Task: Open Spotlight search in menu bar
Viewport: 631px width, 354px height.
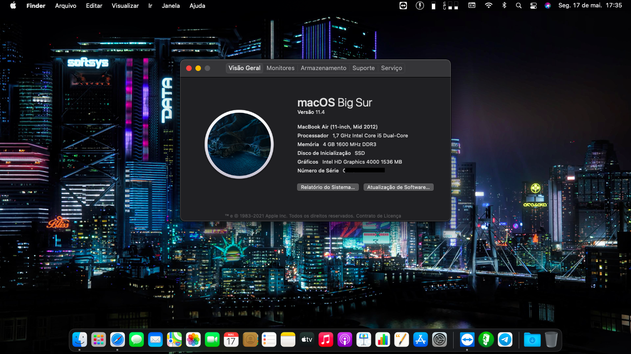Action: pos(519,6)
